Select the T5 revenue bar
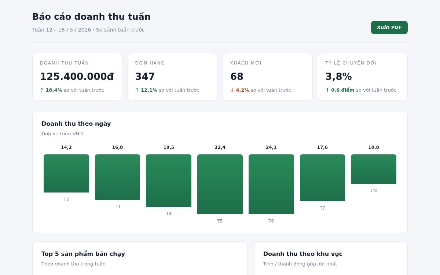The height and width of the screenshot is (275, 440). click(220, 184)
